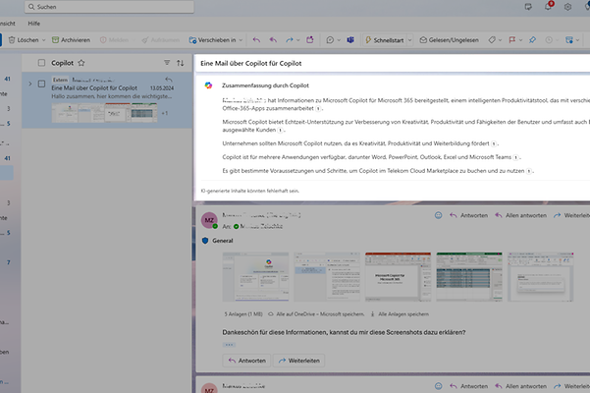Viewport: 590px width, 393px height.
Task: Click Weiterleiten button below the message
Action: pyautogui.click(x=300, y=360)
